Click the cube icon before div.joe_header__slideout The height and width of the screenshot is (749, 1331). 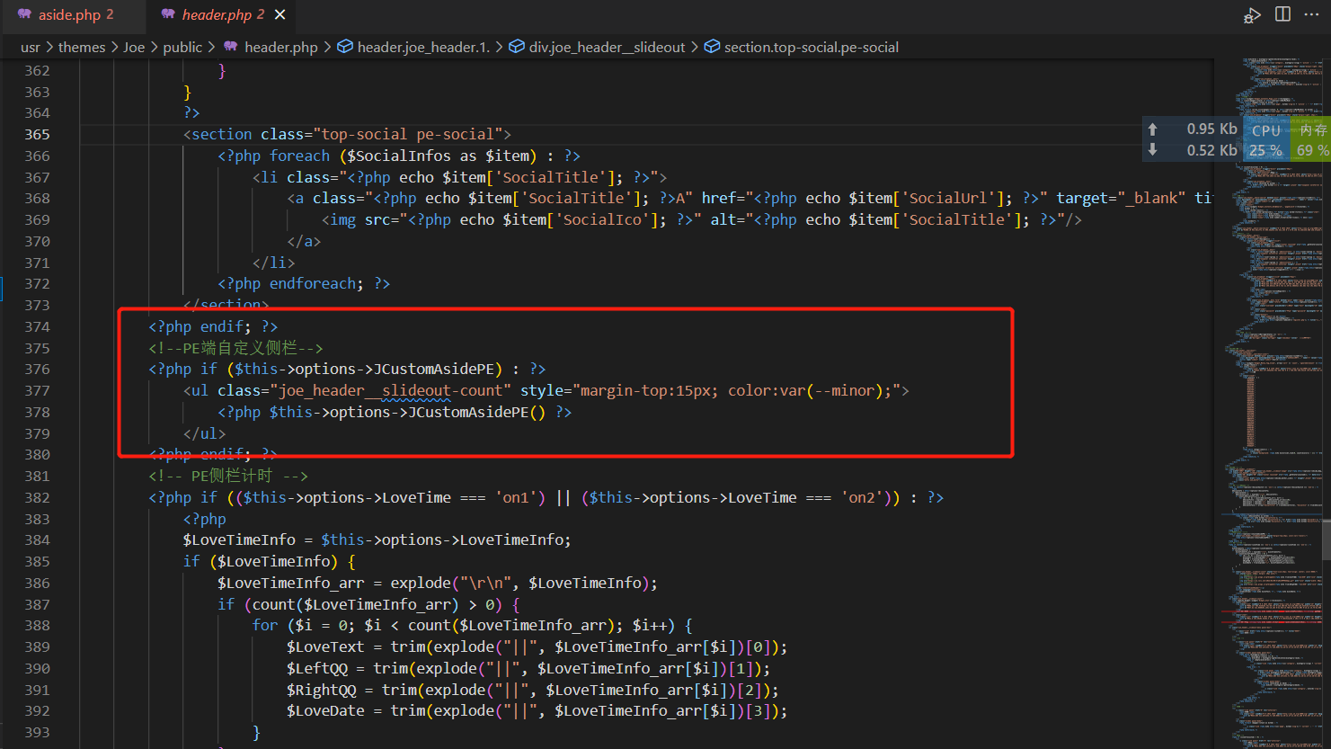516,47
